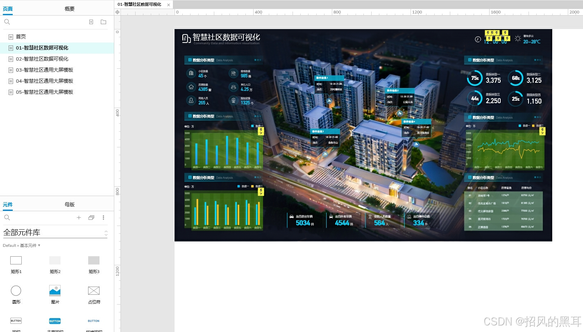Screen dimensions: 583x332
Task: Click the yellow 数据二 legend swatch of line chart
Action: click(x=533, y=126)
